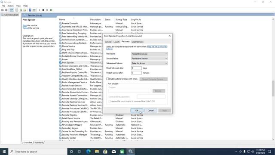
Task: Open Microsoft Store from the taskbar
Action: click(105, 152)
